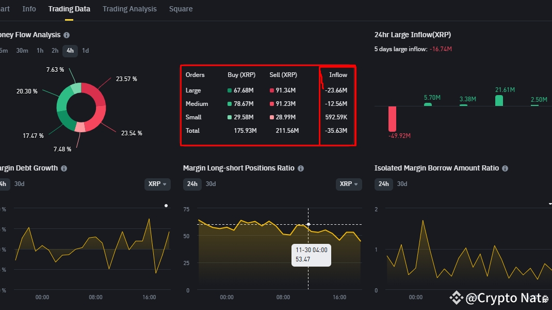Screen dimensions: 552x310
Task: Select 30d for Isolated Margin Borrow Ratio
Action: coord(402,184)
